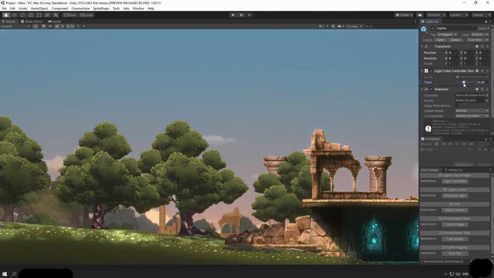The height and width of the screenshot is (278, 494).
Task: Select the combined Transform tool
Action: 47,15
